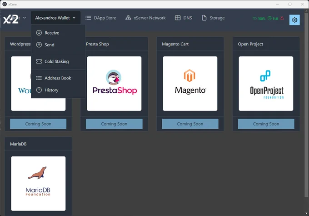Open the Storage tab
The height and width of the screenshot is (216, 309).
(x=213, y=18)
